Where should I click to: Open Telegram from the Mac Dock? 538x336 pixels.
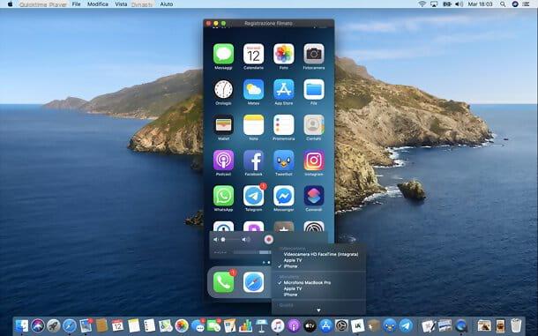tap(406, 325)
